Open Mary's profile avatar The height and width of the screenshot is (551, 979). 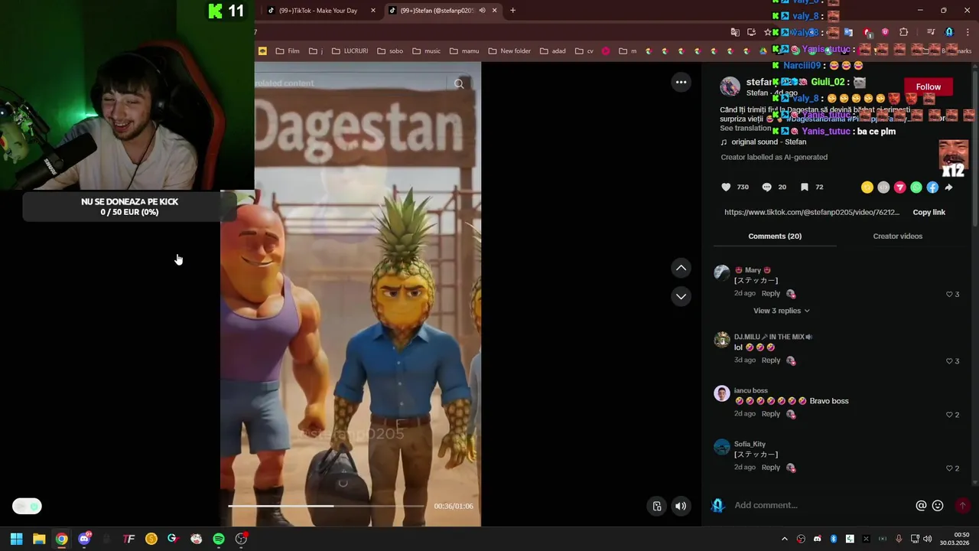(x=721, y=273)
